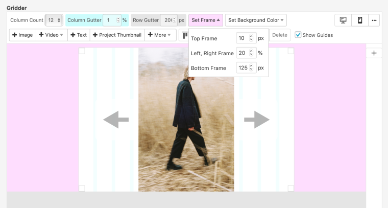The width and height of the screenshot is (388, 208).
Task: Select the walking person photo
Action: [x=186, y=120]
